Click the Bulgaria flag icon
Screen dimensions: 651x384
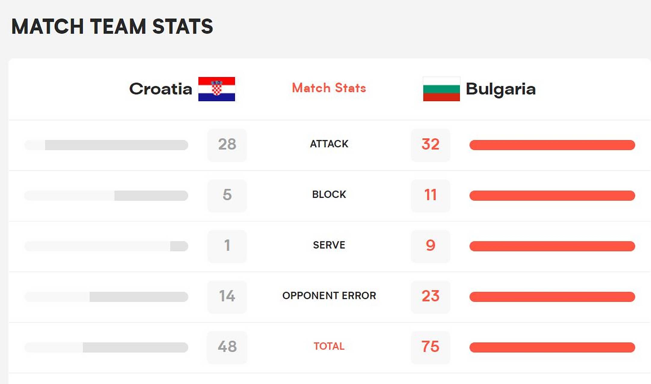pyautogui.click(x=441, y=89)
